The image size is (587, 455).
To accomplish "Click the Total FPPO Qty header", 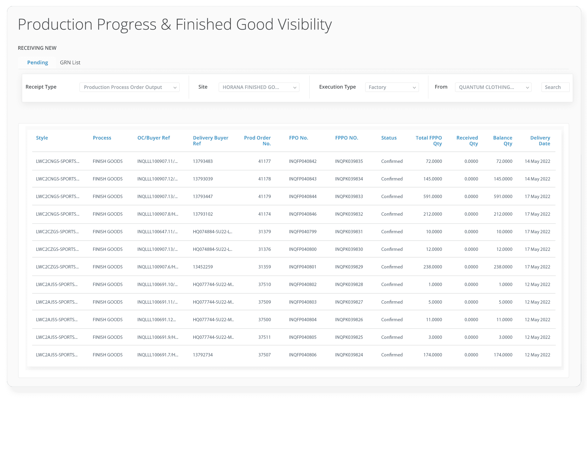I will pos(429,141).
